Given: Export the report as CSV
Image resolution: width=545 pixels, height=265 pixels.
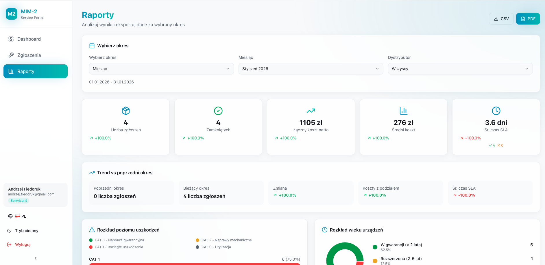Looking at the screenshot, I should 501,19.
